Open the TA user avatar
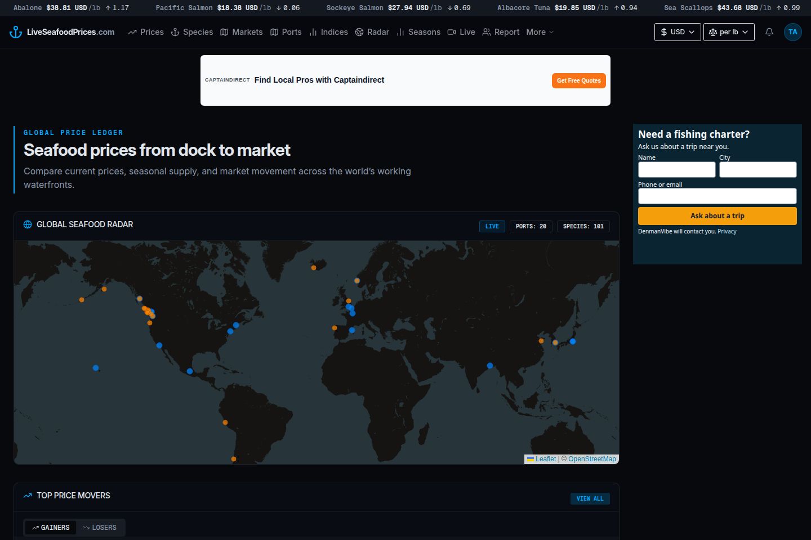The image size is (811, 540). pyautogui.click(x=792, y=32)
